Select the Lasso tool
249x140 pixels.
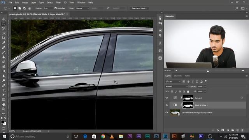[4, 28]
